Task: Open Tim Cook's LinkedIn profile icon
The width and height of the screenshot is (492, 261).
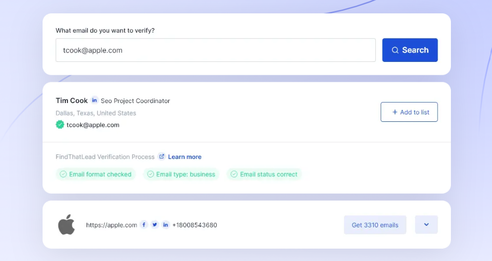Action: [95, 101]
